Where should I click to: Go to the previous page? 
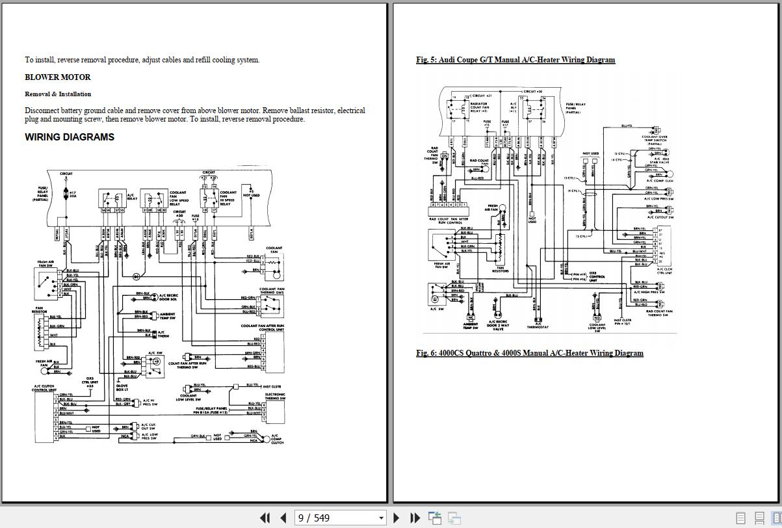[283, 518]
